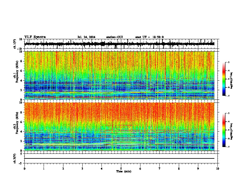Click the 8 kHz tick on ch.1 spectrogram
Viewport: 245px width, 189px height.
pyautogui.click(x=21, y=61)
